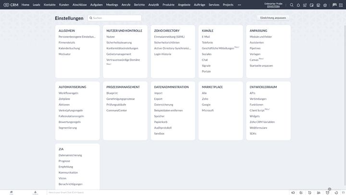Open the notifications bell icon
The height and width of the screenshot is (195, 346).
(298, 5)
